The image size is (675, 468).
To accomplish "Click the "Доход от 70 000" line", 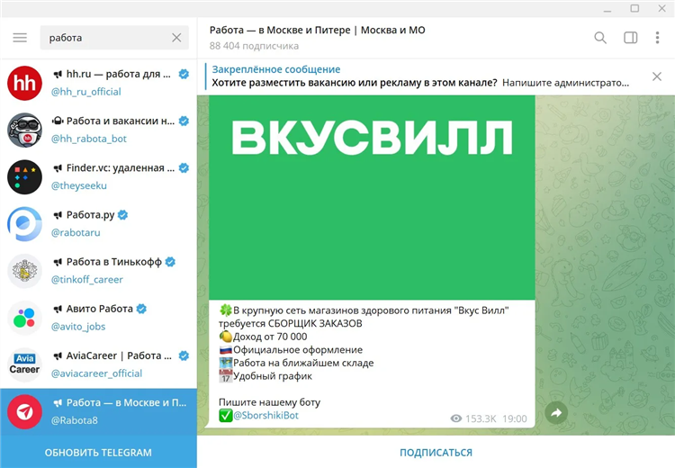I will pyautogui.click(x=263, y=337).
